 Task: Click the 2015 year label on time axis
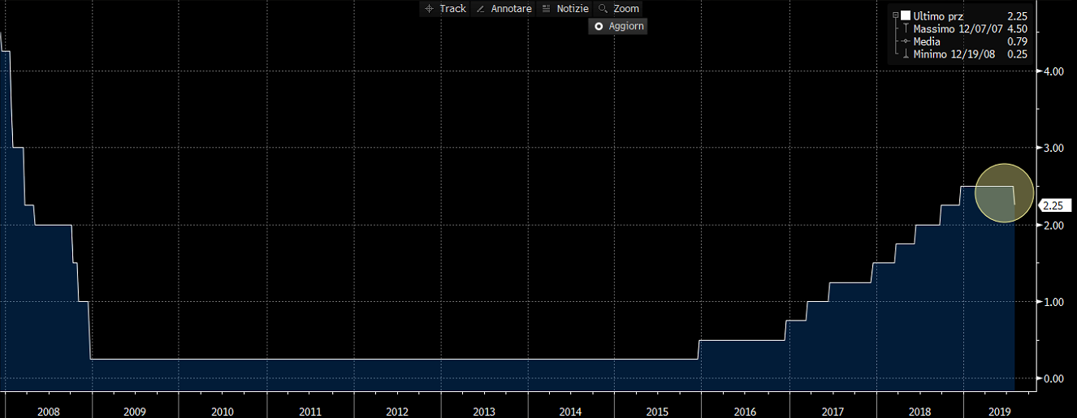(x=658, y=412)
